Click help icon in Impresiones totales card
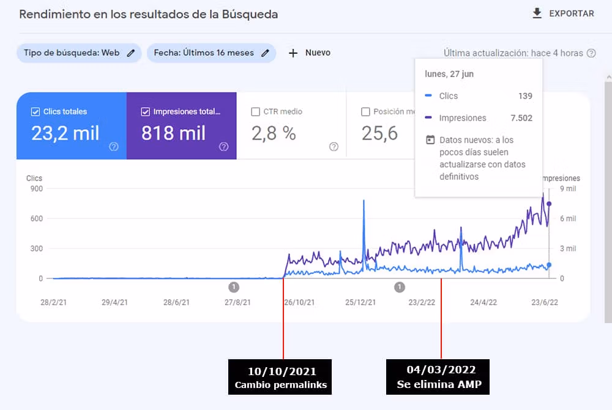Screen dimensions: 612x410 tap(223, 146)
